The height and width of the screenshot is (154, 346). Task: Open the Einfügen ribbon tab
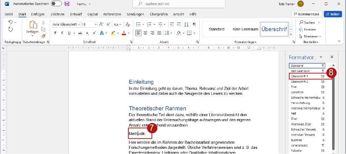pos(38,14)
